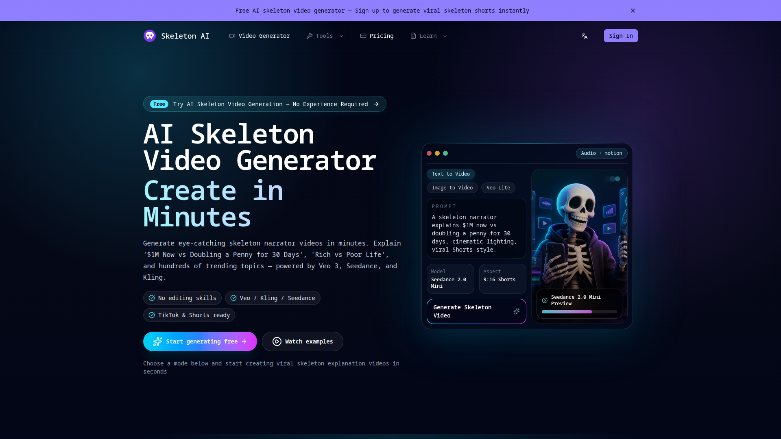
Task: Click the Seedance preview progress bar
Action: click(x=579, y=312)
